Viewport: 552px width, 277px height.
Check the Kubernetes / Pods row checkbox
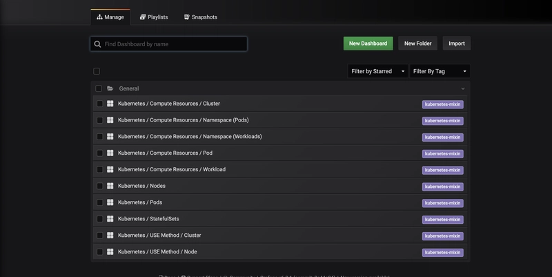[x=99, y=202]
